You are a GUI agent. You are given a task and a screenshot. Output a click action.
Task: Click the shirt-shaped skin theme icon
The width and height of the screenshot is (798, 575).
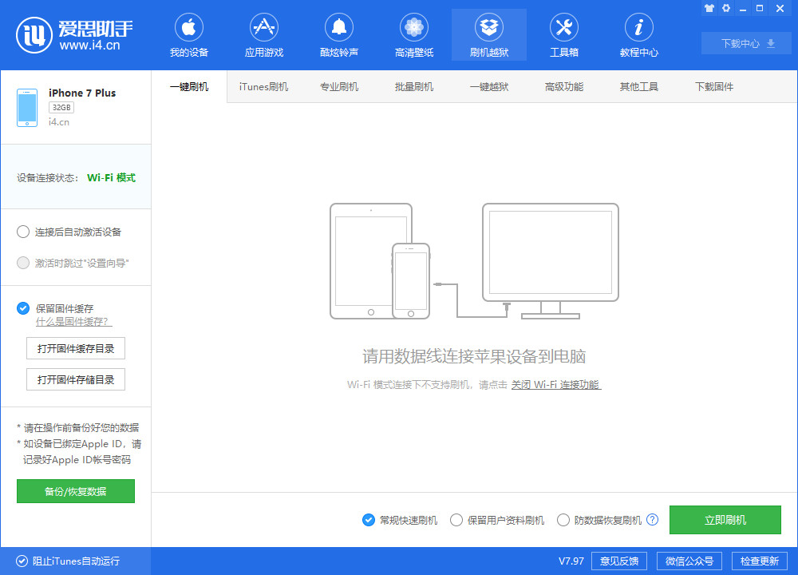point(709,8)
